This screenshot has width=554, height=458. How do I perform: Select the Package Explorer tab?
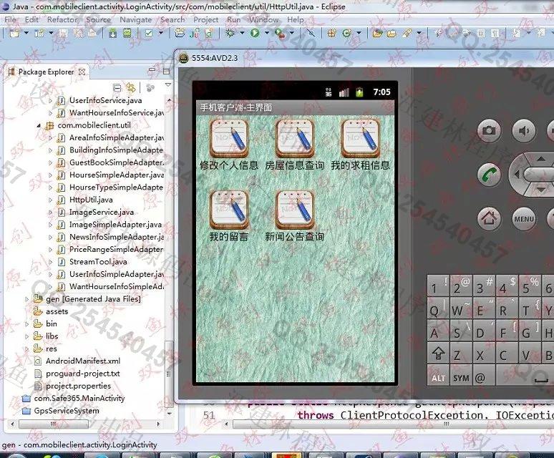tap(46, 72)
